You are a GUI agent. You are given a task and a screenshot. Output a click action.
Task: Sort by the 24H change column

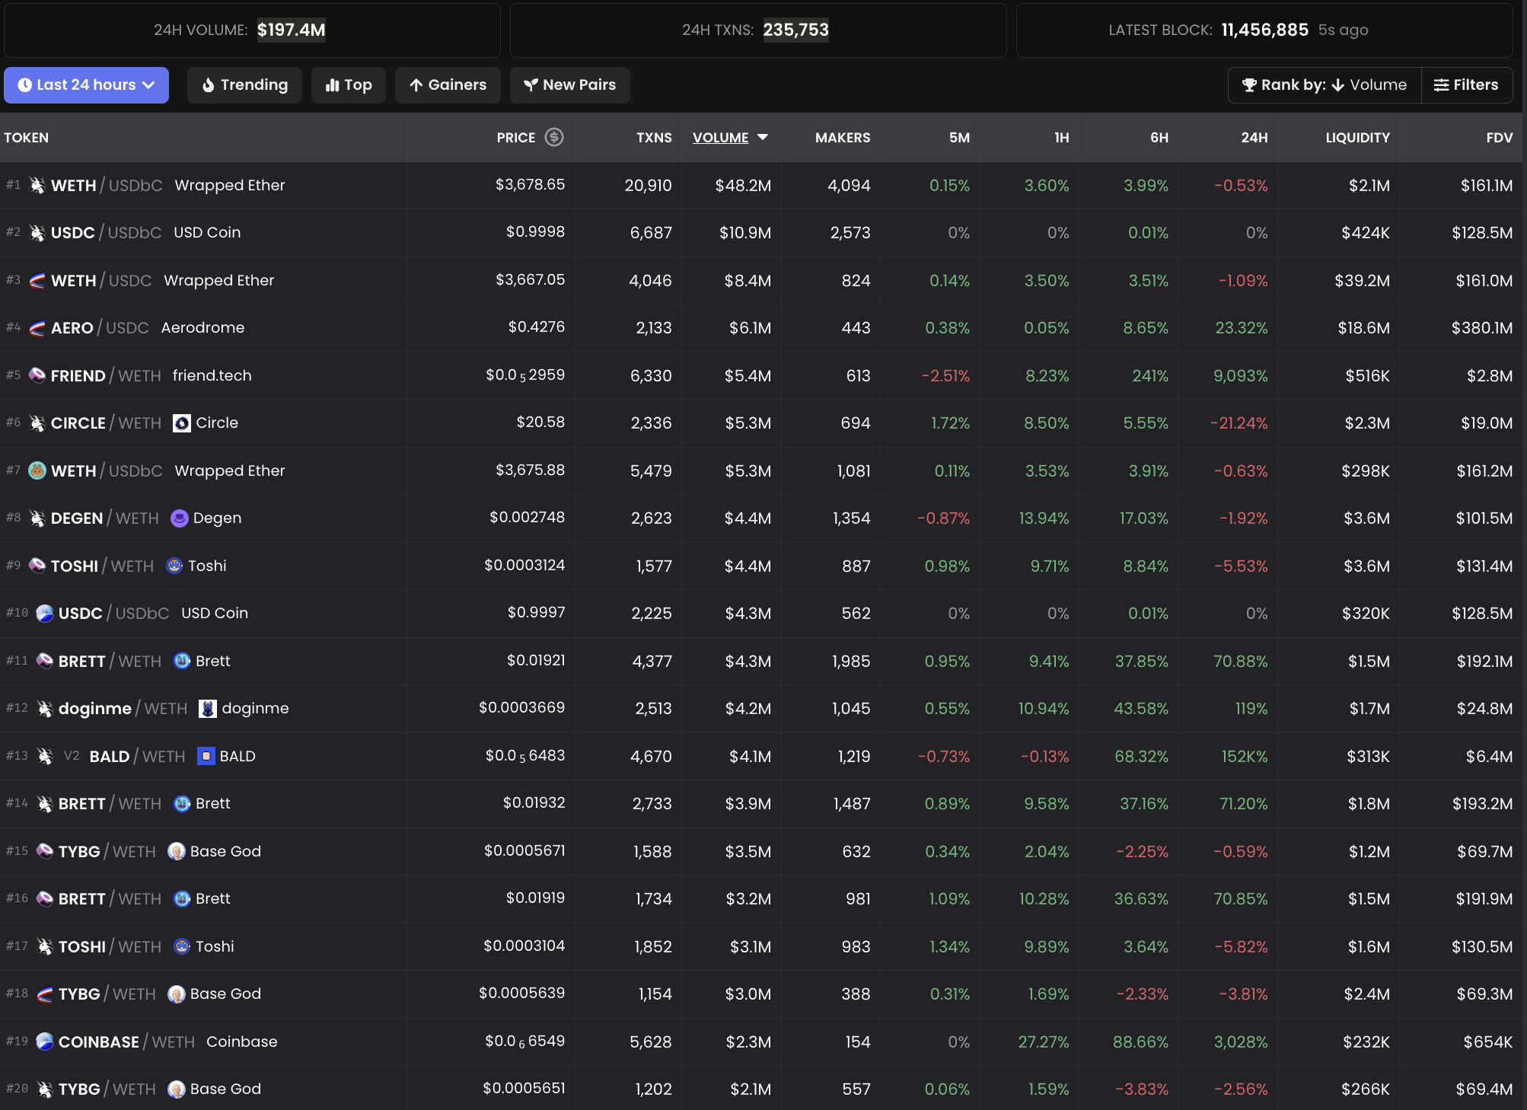1254,138
